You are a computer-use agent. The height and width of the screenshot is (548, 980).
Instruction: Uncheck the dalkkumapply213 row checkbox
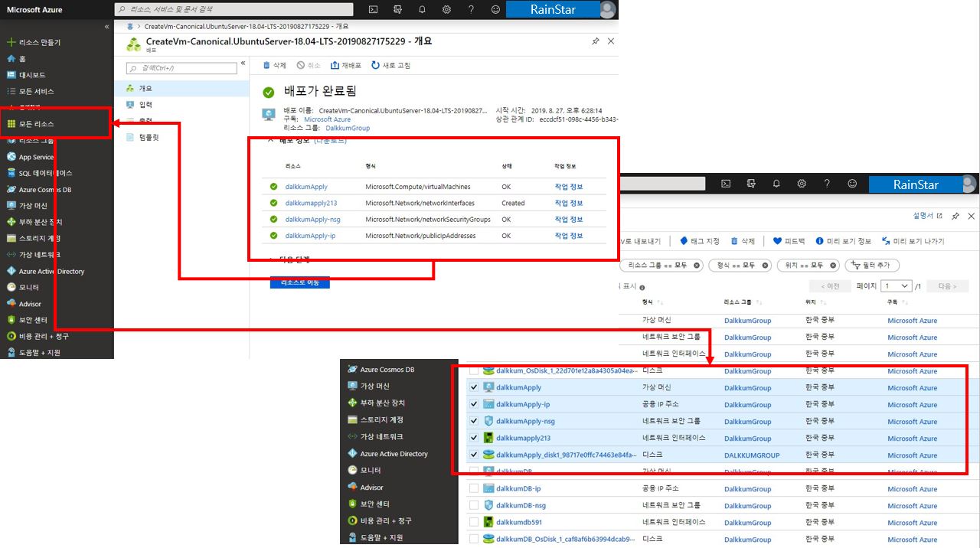[474, 438]
